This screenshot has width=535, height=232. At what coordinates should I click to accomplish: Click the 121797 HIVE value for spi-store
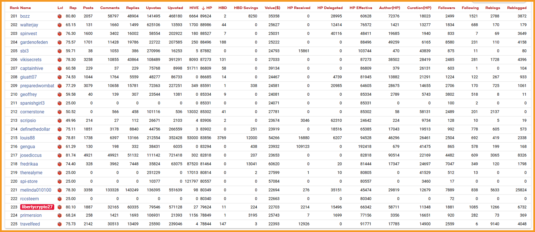pyautogui.click(x=192, y=182)
